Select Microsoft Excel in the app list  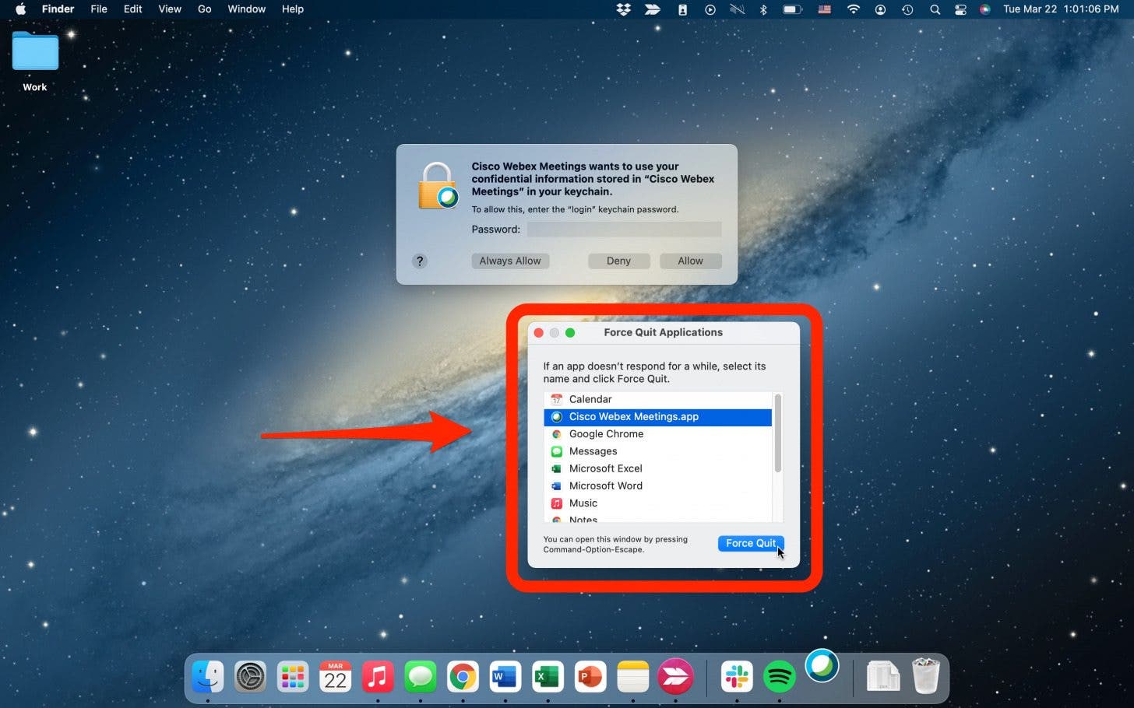pos(605,468)
